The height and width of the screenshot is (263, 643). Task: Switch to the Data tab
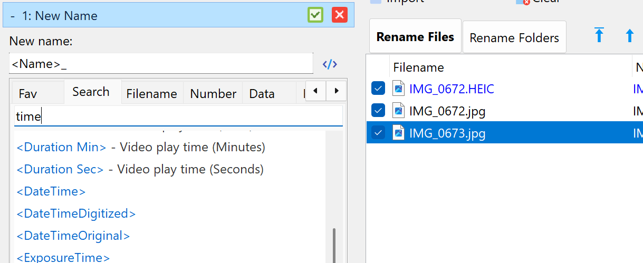point(262,93)
